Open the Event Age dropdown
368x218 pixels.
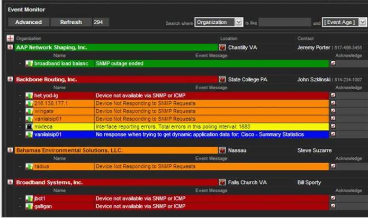[x=345, y=22]
